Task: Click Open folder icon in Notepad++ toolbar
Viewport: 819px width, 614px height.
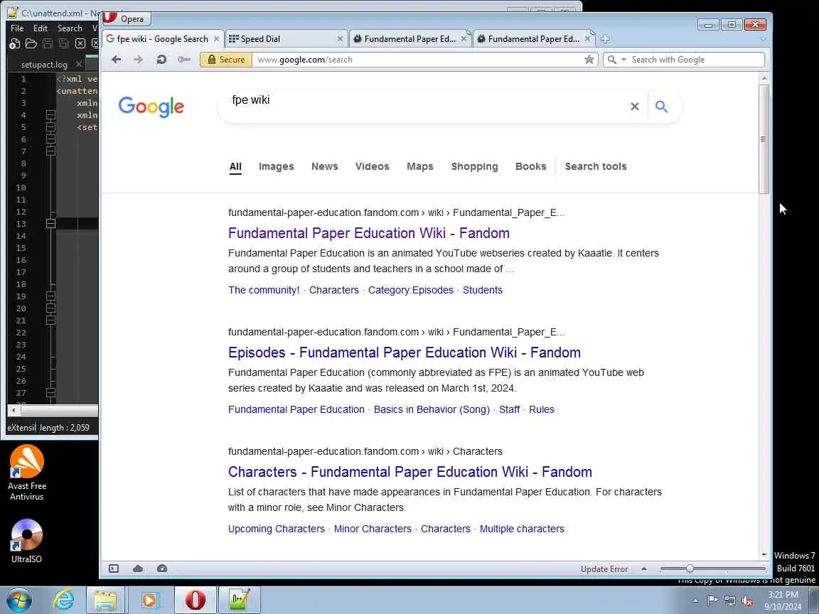Action: [x=31, y=44]
